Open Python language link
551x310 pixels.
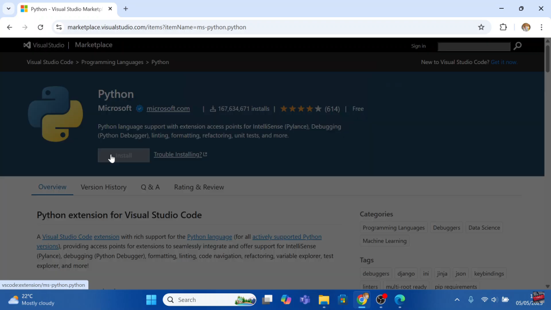(x=209, y=237)
